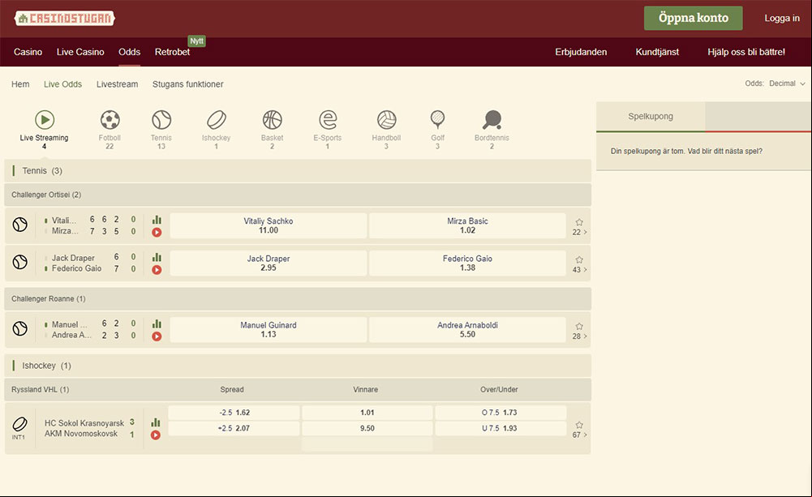Favorite the Guinard vs Arnaboldi match star
Image resolution: width=812 pixels, height=497 pixels.
(579, 326)
